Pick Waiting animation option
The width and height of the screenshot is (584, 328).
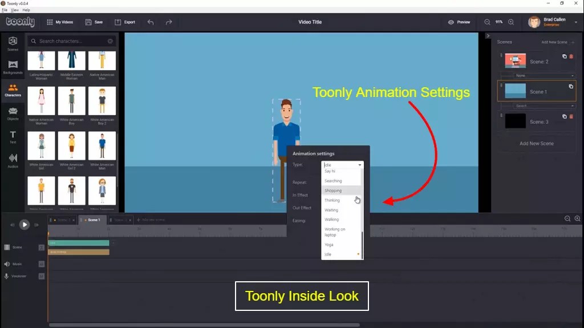click(x=341, y=210)
